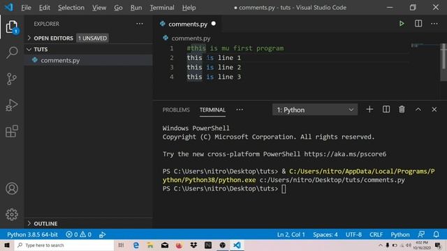This screenshot has width=447, height=251.
Task: Open the Go menu
Action: click(x=118, y=8)
